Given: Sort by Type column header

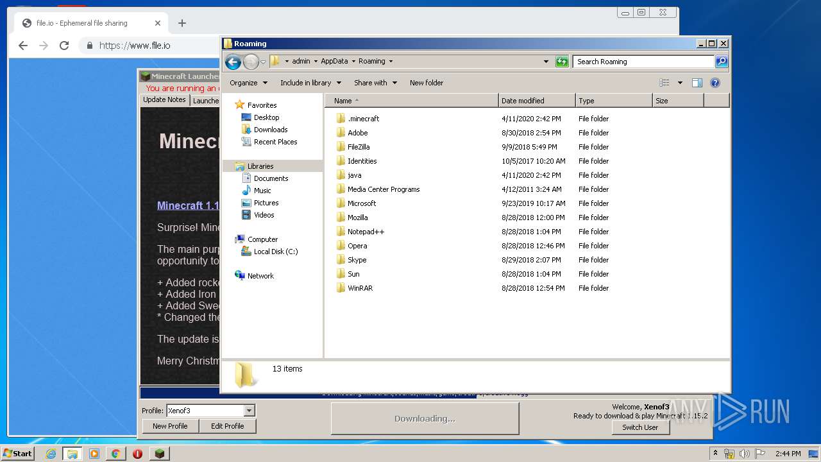Looking at the screenshot, I should (614, 101).
